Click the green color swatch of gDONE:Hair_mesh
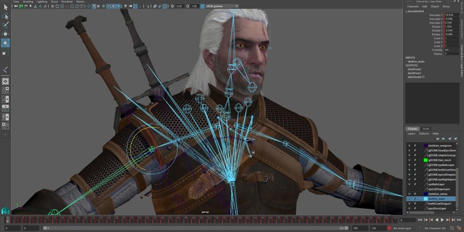The height and width of the screenshot is (232, 464). pyautogui.click(x=426, y=160)
